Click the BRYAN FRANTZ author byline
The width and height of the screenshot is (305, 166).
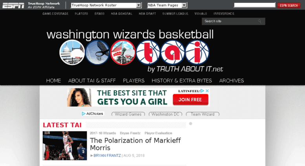107,155
